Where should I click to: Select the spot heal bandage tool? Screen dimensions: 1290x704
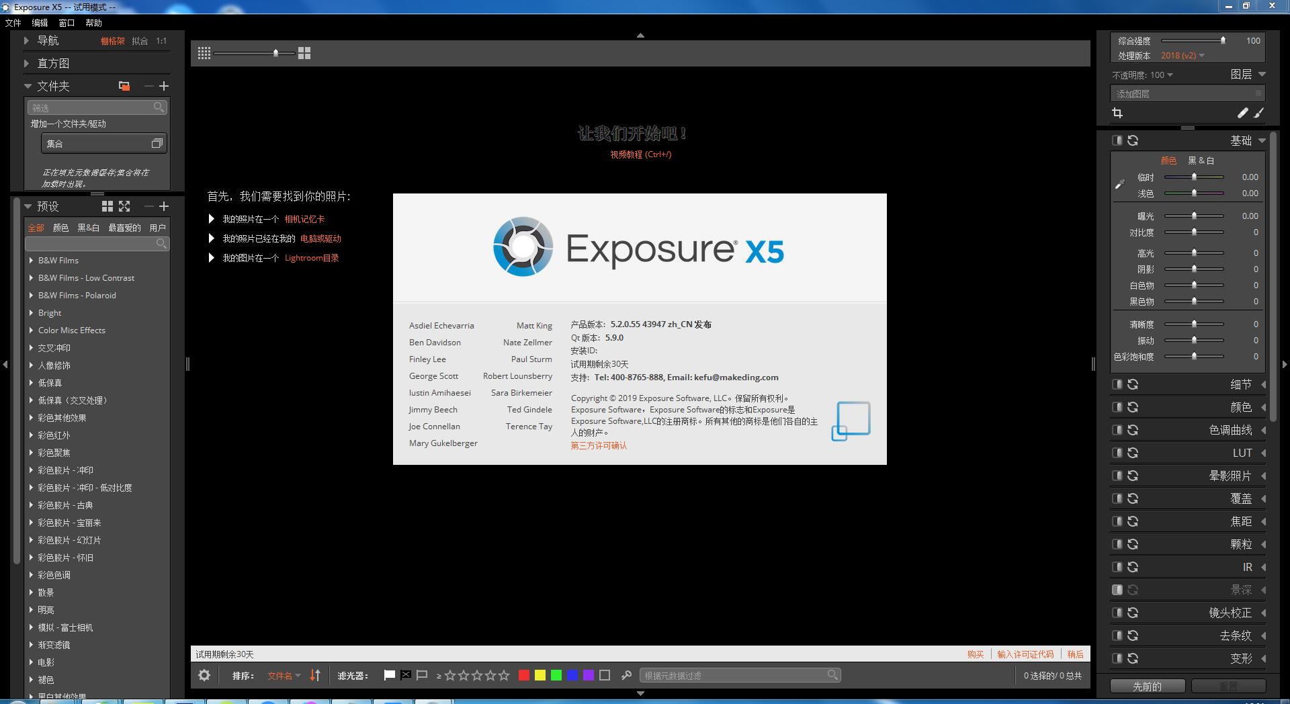pyautogui.click(x=1242, y=113)
